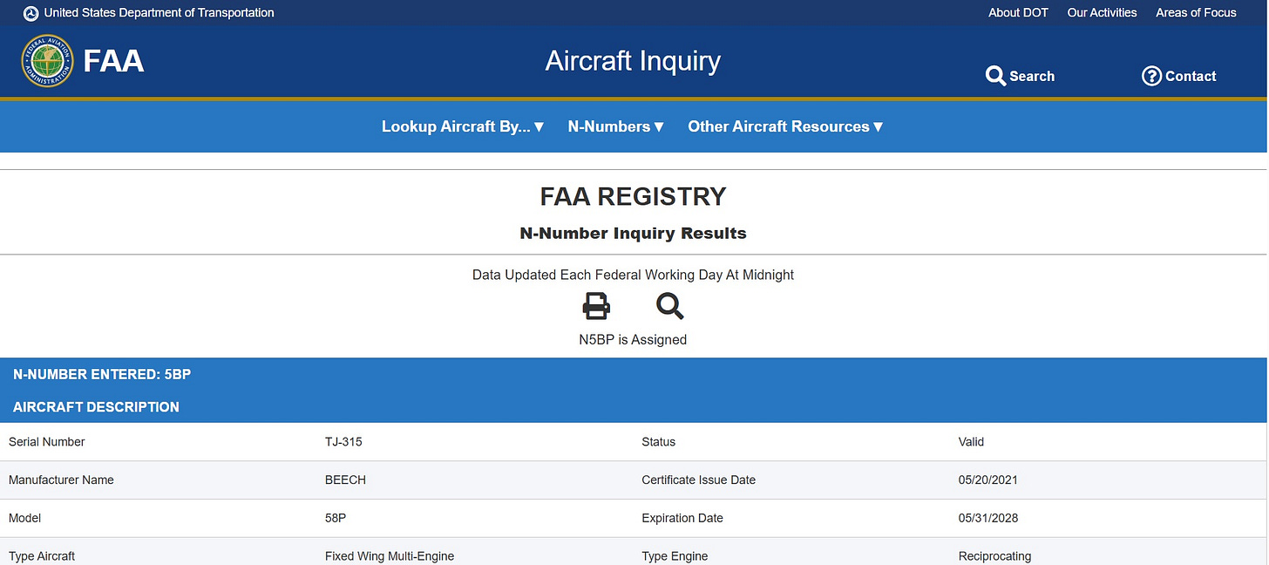Open Areas of Focus
Viewport: 1269px width, 565px height.
coord(1196,13)
